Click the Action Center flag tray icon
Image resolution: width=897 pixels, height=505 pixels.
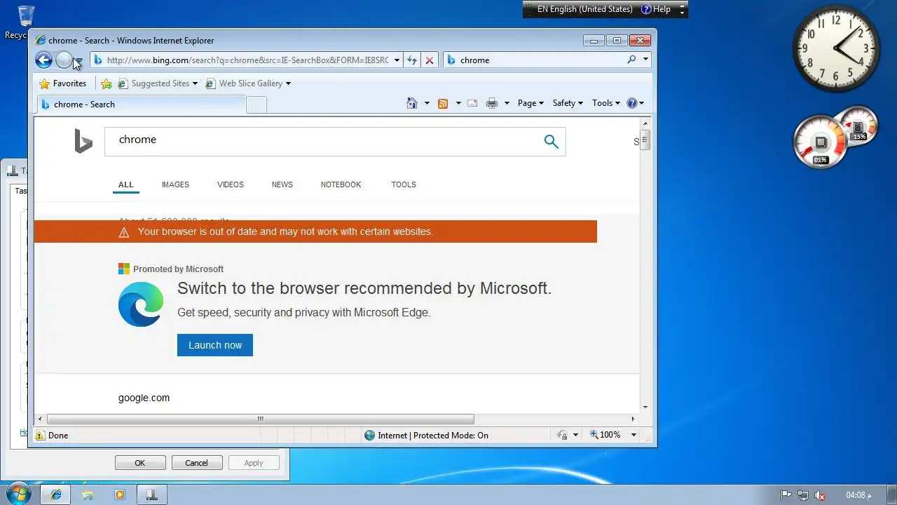[786, 495]
